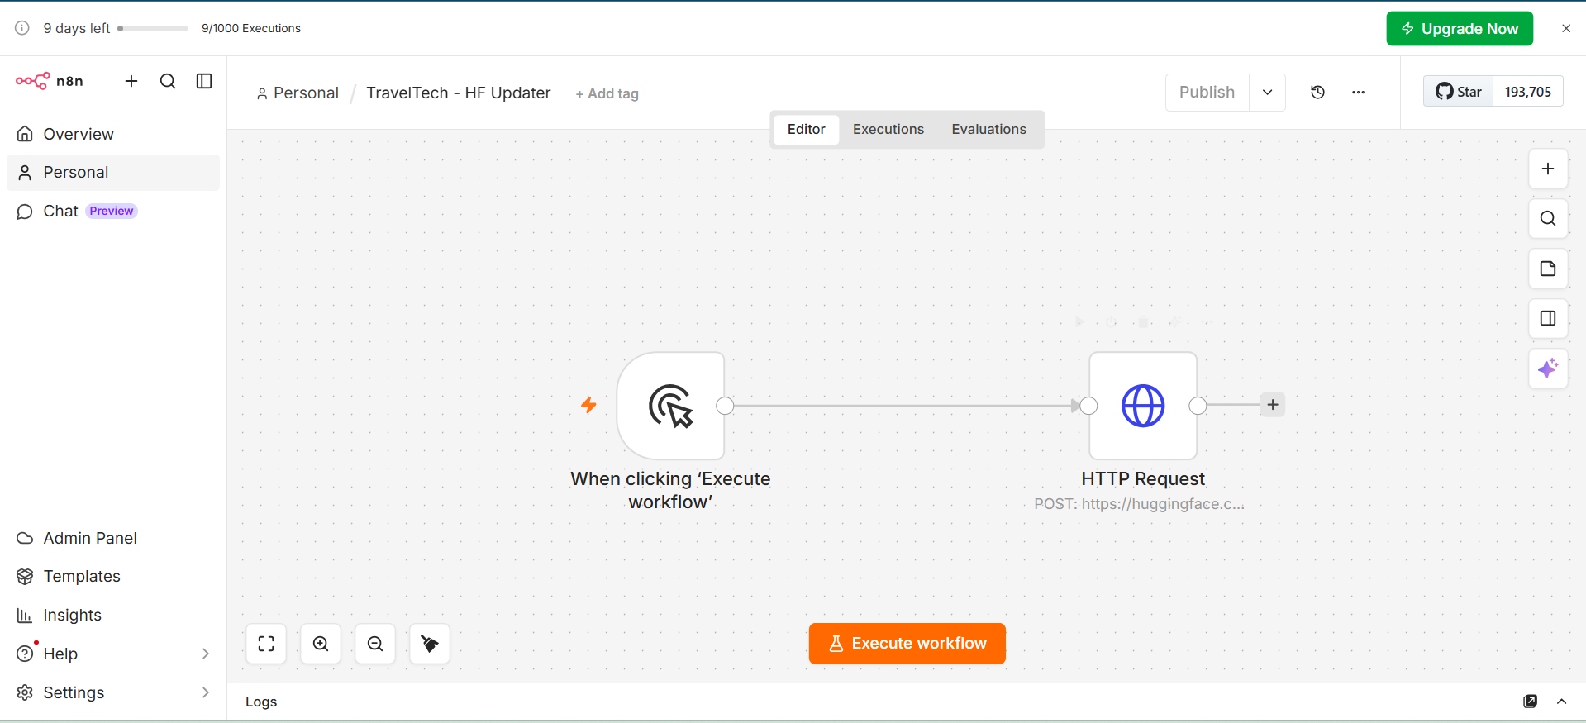Screen dimensions: 1586x723
Task: Expand the Logs panel chevron
Action: [x=1562, y=702]
